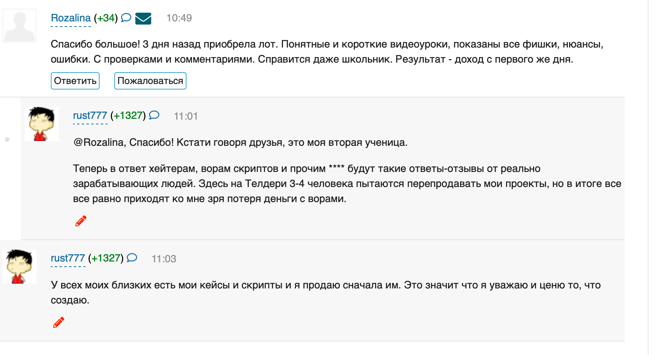Viewport: 658px width, 355px height.
Task: Edit the 11:03 comment using red pencil
Action: coord(59,323)
